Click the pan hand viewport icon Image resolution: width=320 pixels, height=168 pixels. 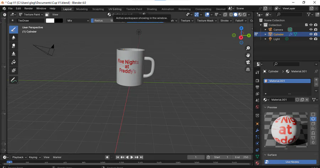tap(248, 55)
